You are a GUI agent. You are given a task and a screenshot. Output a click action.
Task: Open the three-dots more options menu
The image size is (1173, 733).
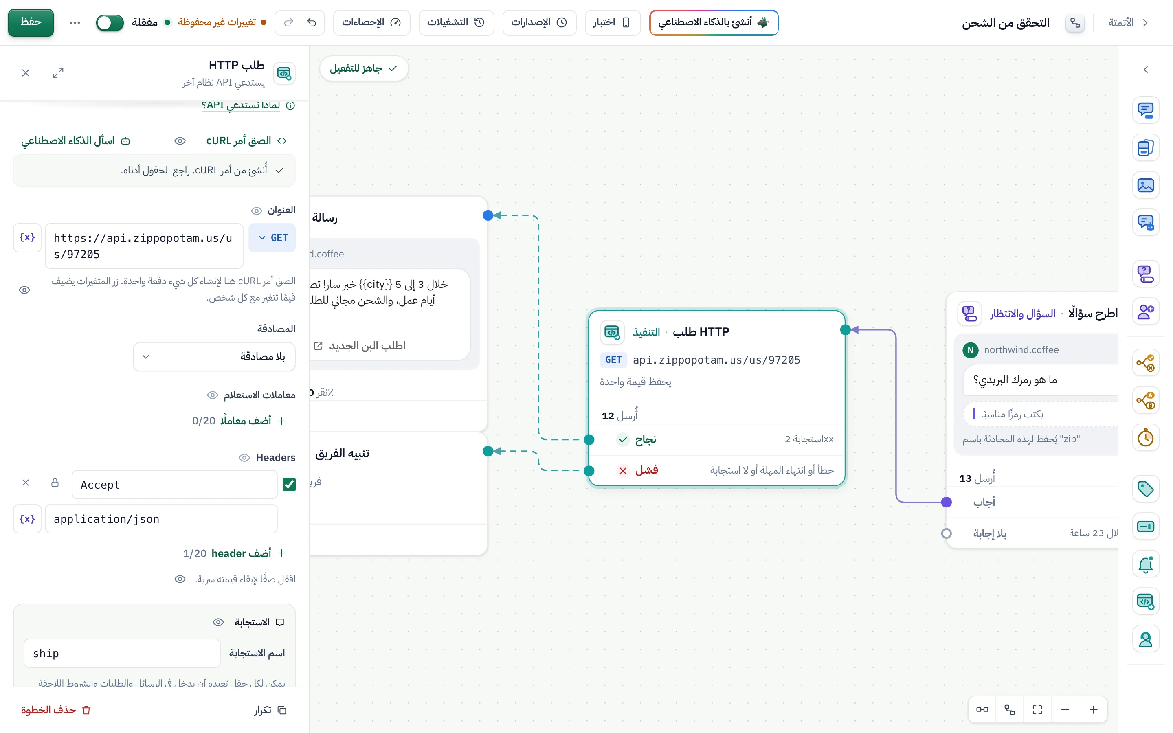coord(75,22)
